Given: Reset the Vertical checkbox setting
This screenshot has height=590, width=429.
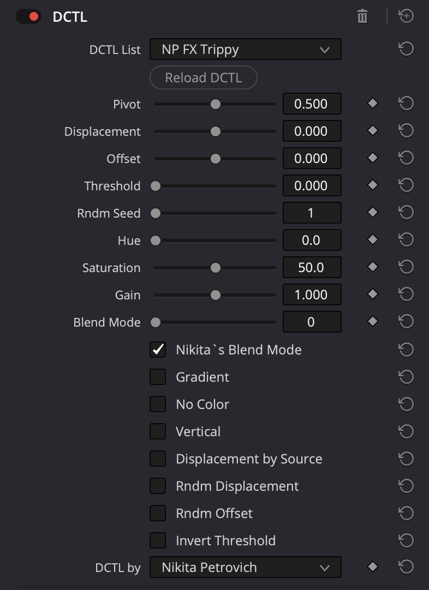Looking at the screenshot, I should tap(406, 431).
